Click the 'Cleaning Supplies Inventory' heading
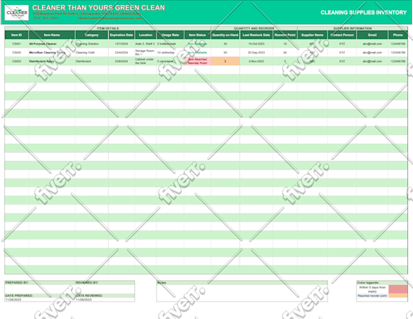 [x=364, y=13]
